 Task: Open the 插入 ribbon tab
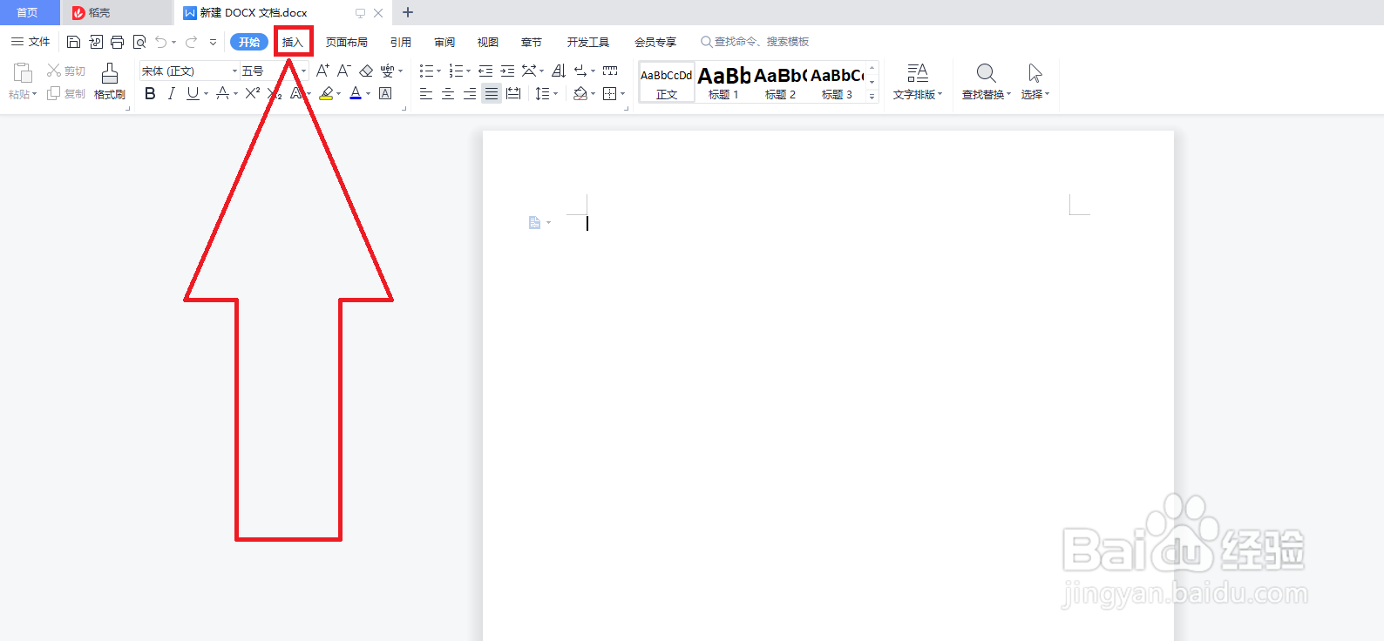click(x=293, y=42)
